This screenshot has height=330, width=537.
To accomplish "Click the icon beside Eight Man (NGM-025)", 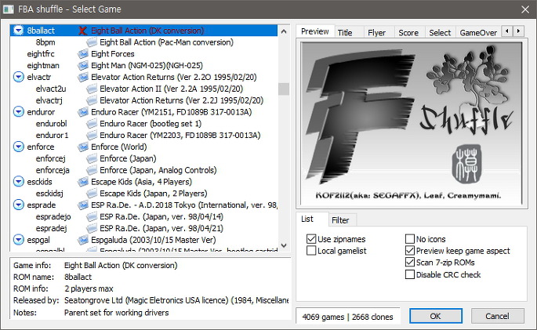I will 83,65.
